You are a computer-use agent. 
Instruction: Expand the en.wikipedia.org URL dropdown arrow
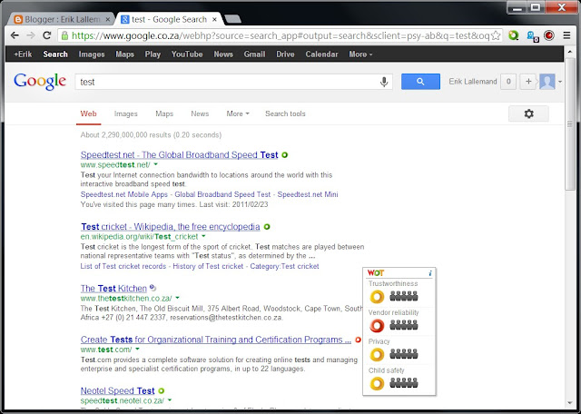203,236
